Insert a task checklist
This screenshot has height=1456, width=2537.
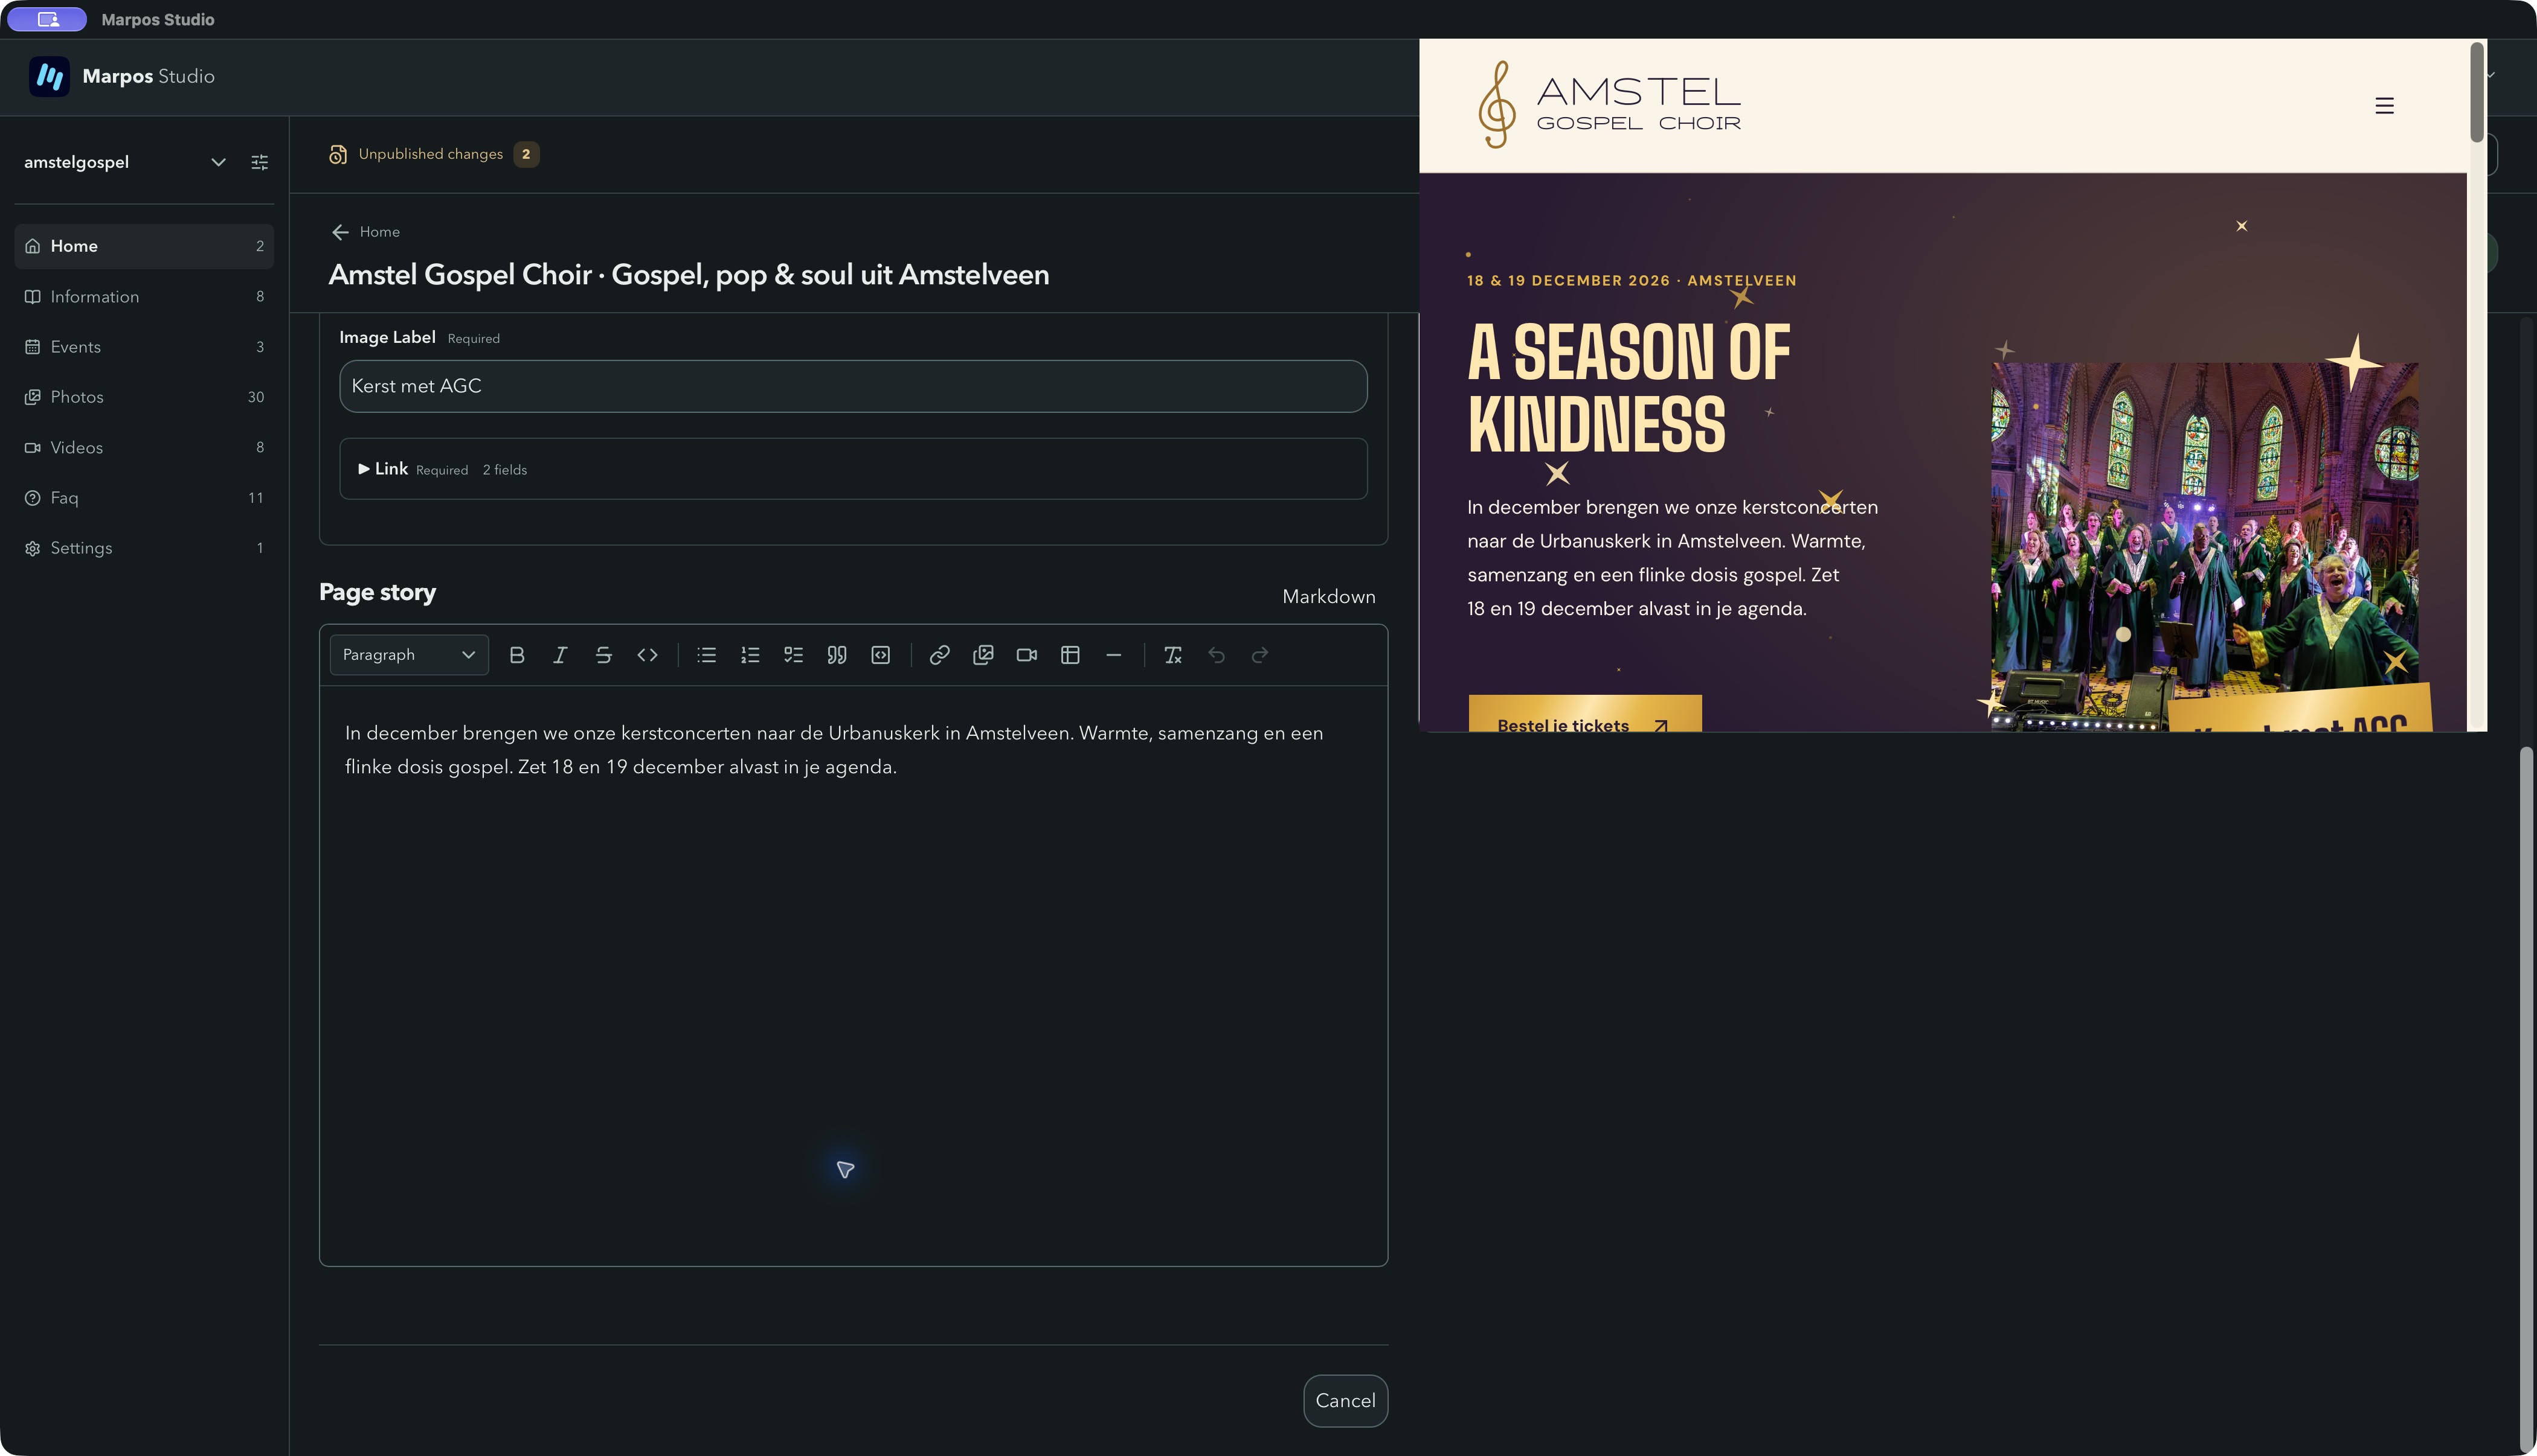(x=793, y=655)
